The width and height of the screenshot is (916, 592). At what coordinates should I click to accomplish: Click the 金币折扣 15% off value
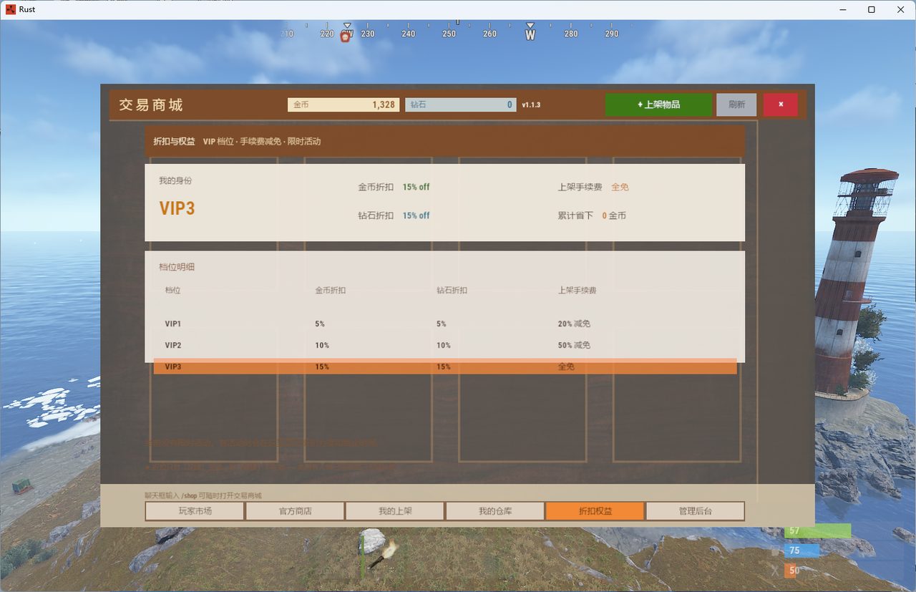tap(416, 187)
